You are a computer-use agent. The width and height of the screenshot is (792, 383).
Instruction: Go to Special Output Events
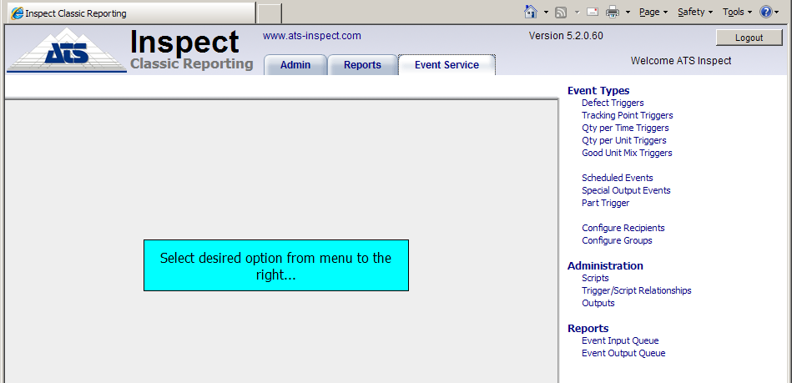(x=626, y=190)
